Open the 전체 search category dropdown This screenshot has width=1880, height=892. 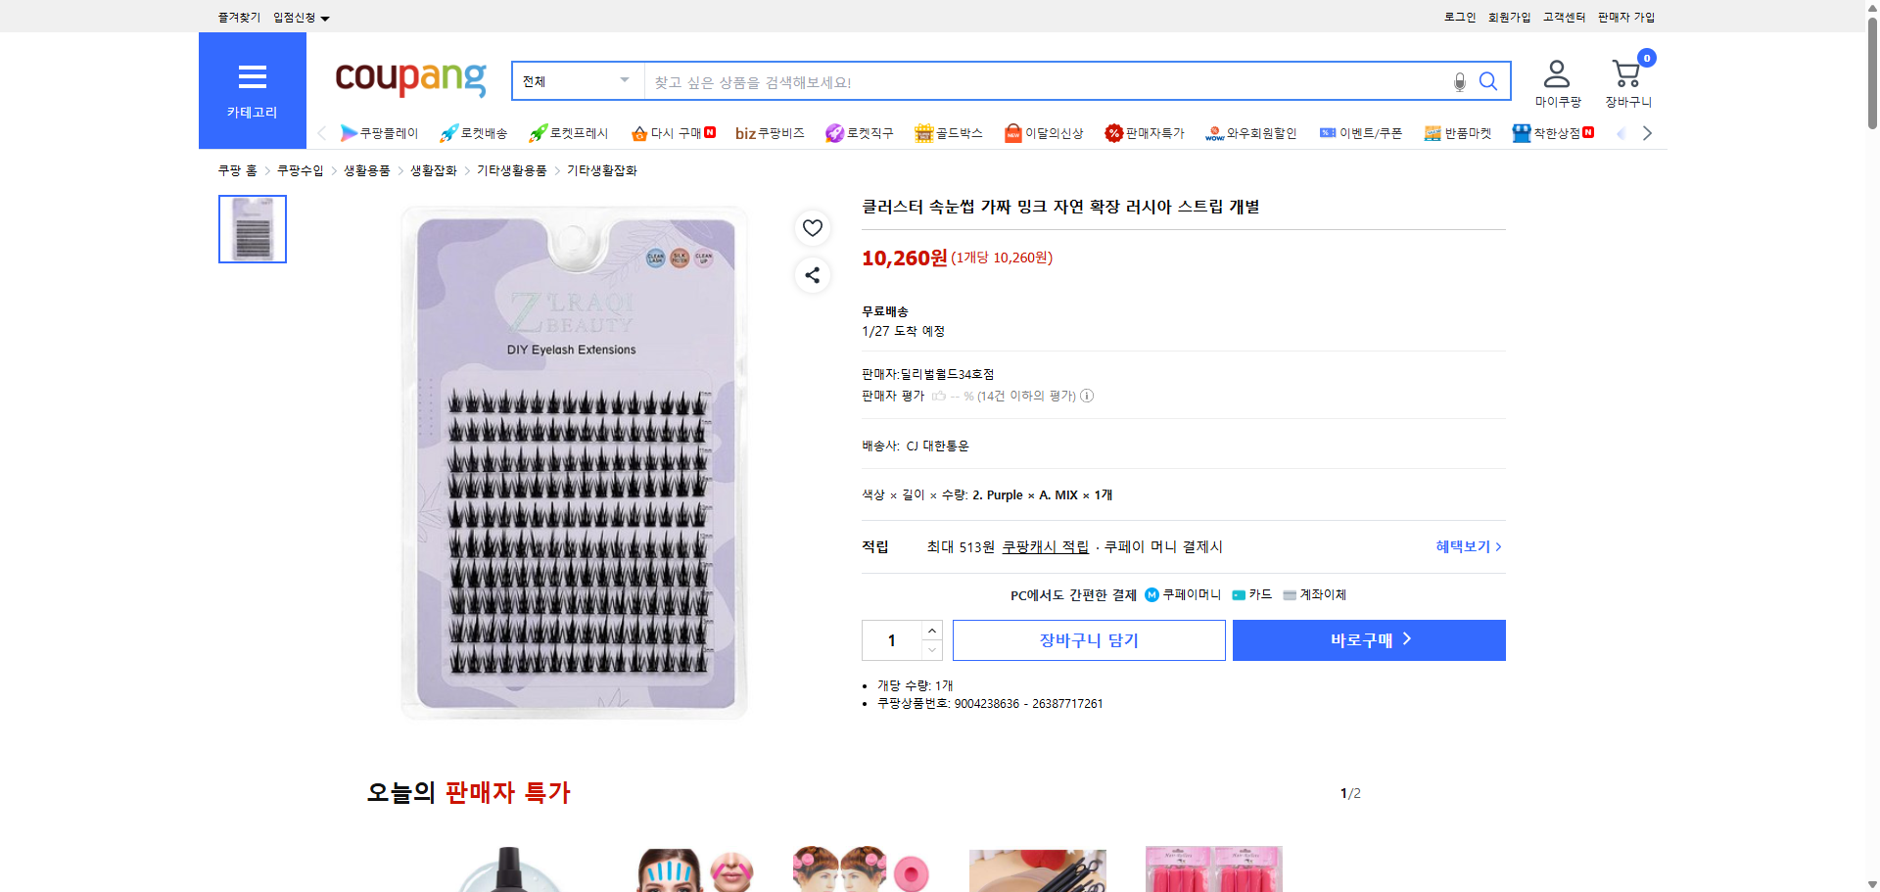[577, 81]
